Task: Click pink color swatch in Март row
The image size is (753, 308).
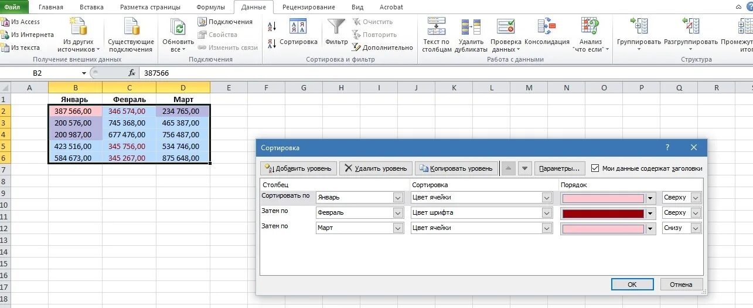Action: pos(603,228)
